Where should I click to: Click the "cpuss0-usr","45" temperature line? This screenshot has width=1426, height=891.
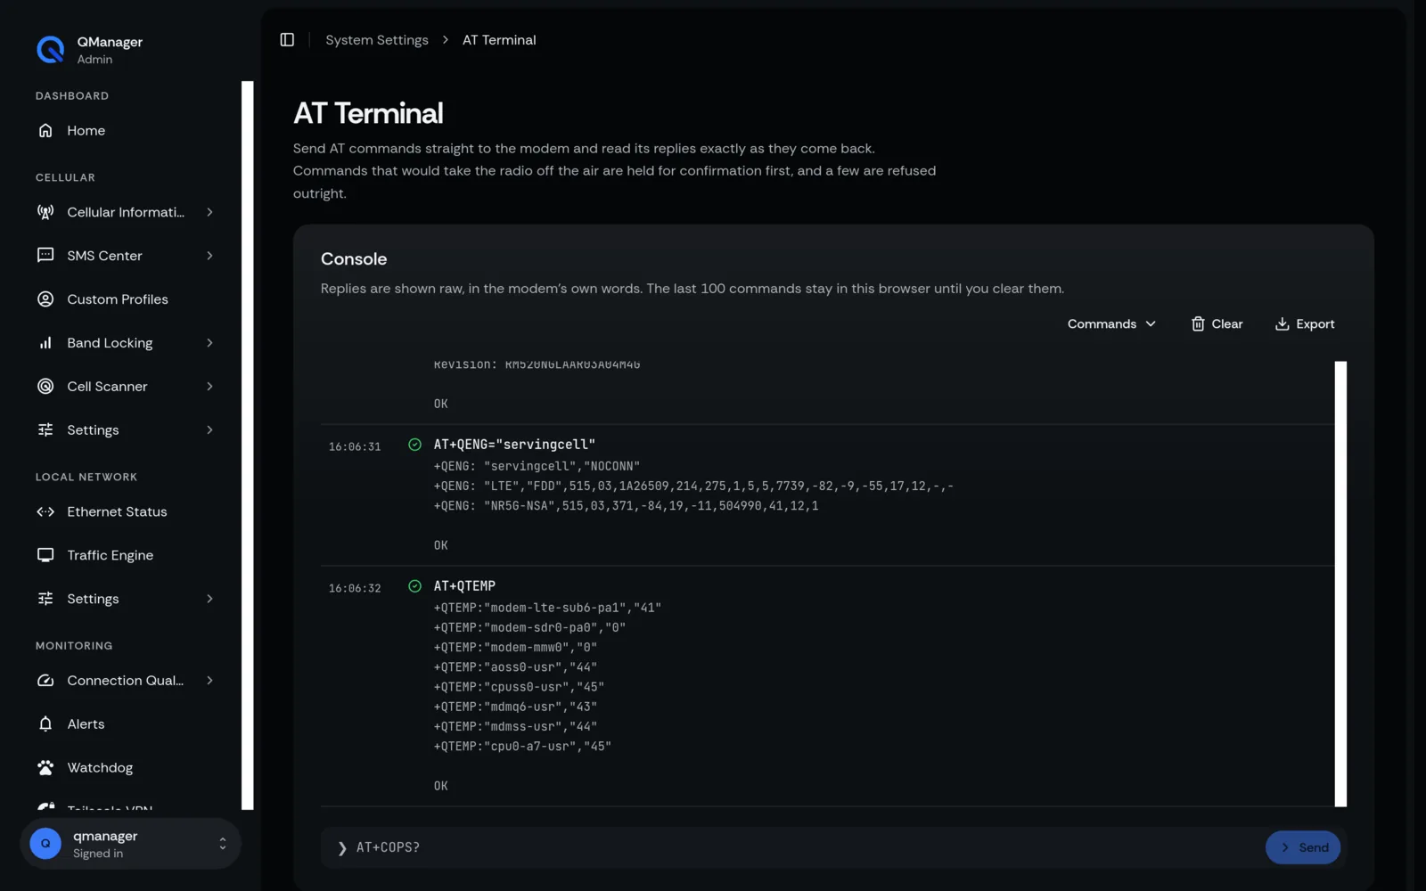click(x=519, y=687)
